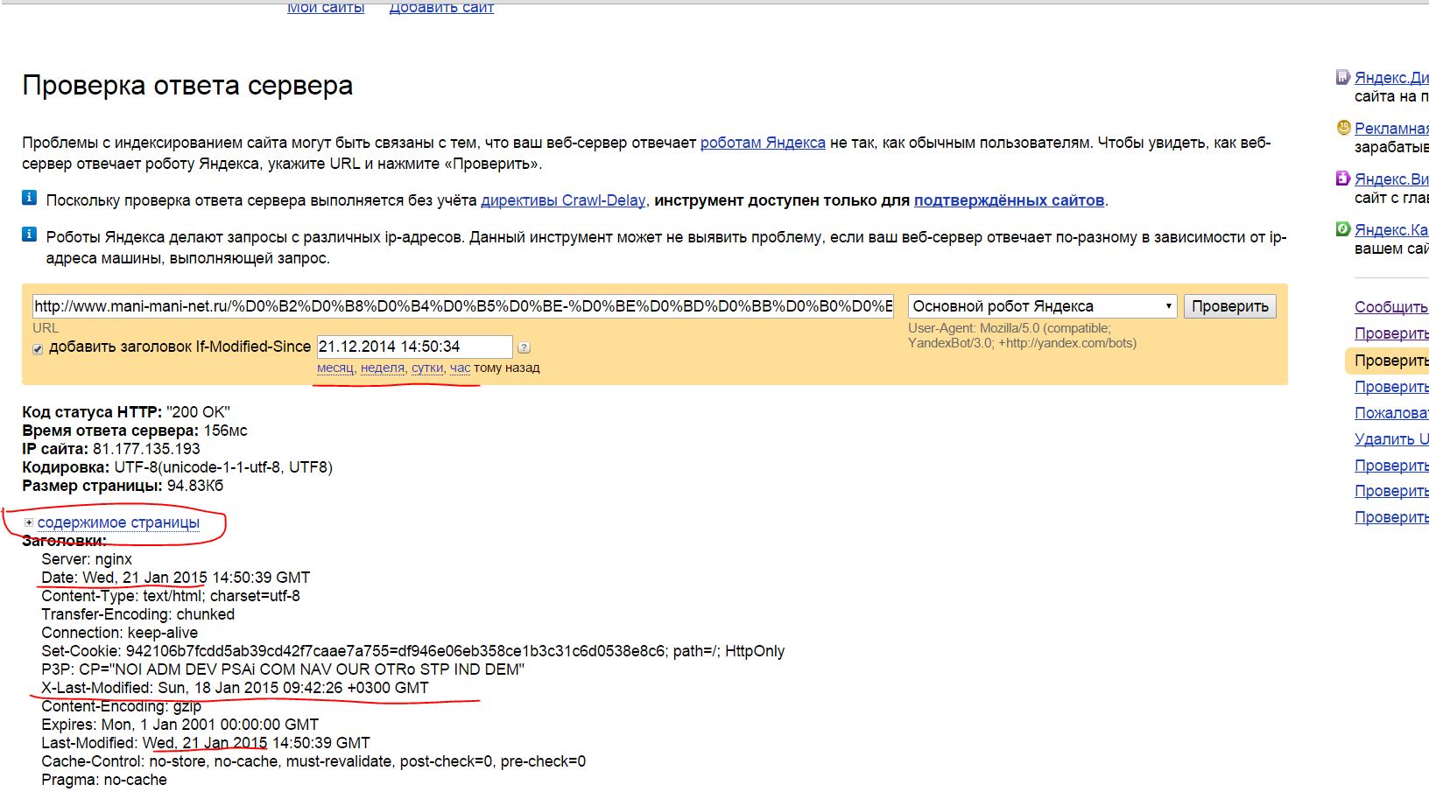Open Яндекс.Ви sidebar link
This screenshot has width=1429, height=799.
click(1391, 179)
